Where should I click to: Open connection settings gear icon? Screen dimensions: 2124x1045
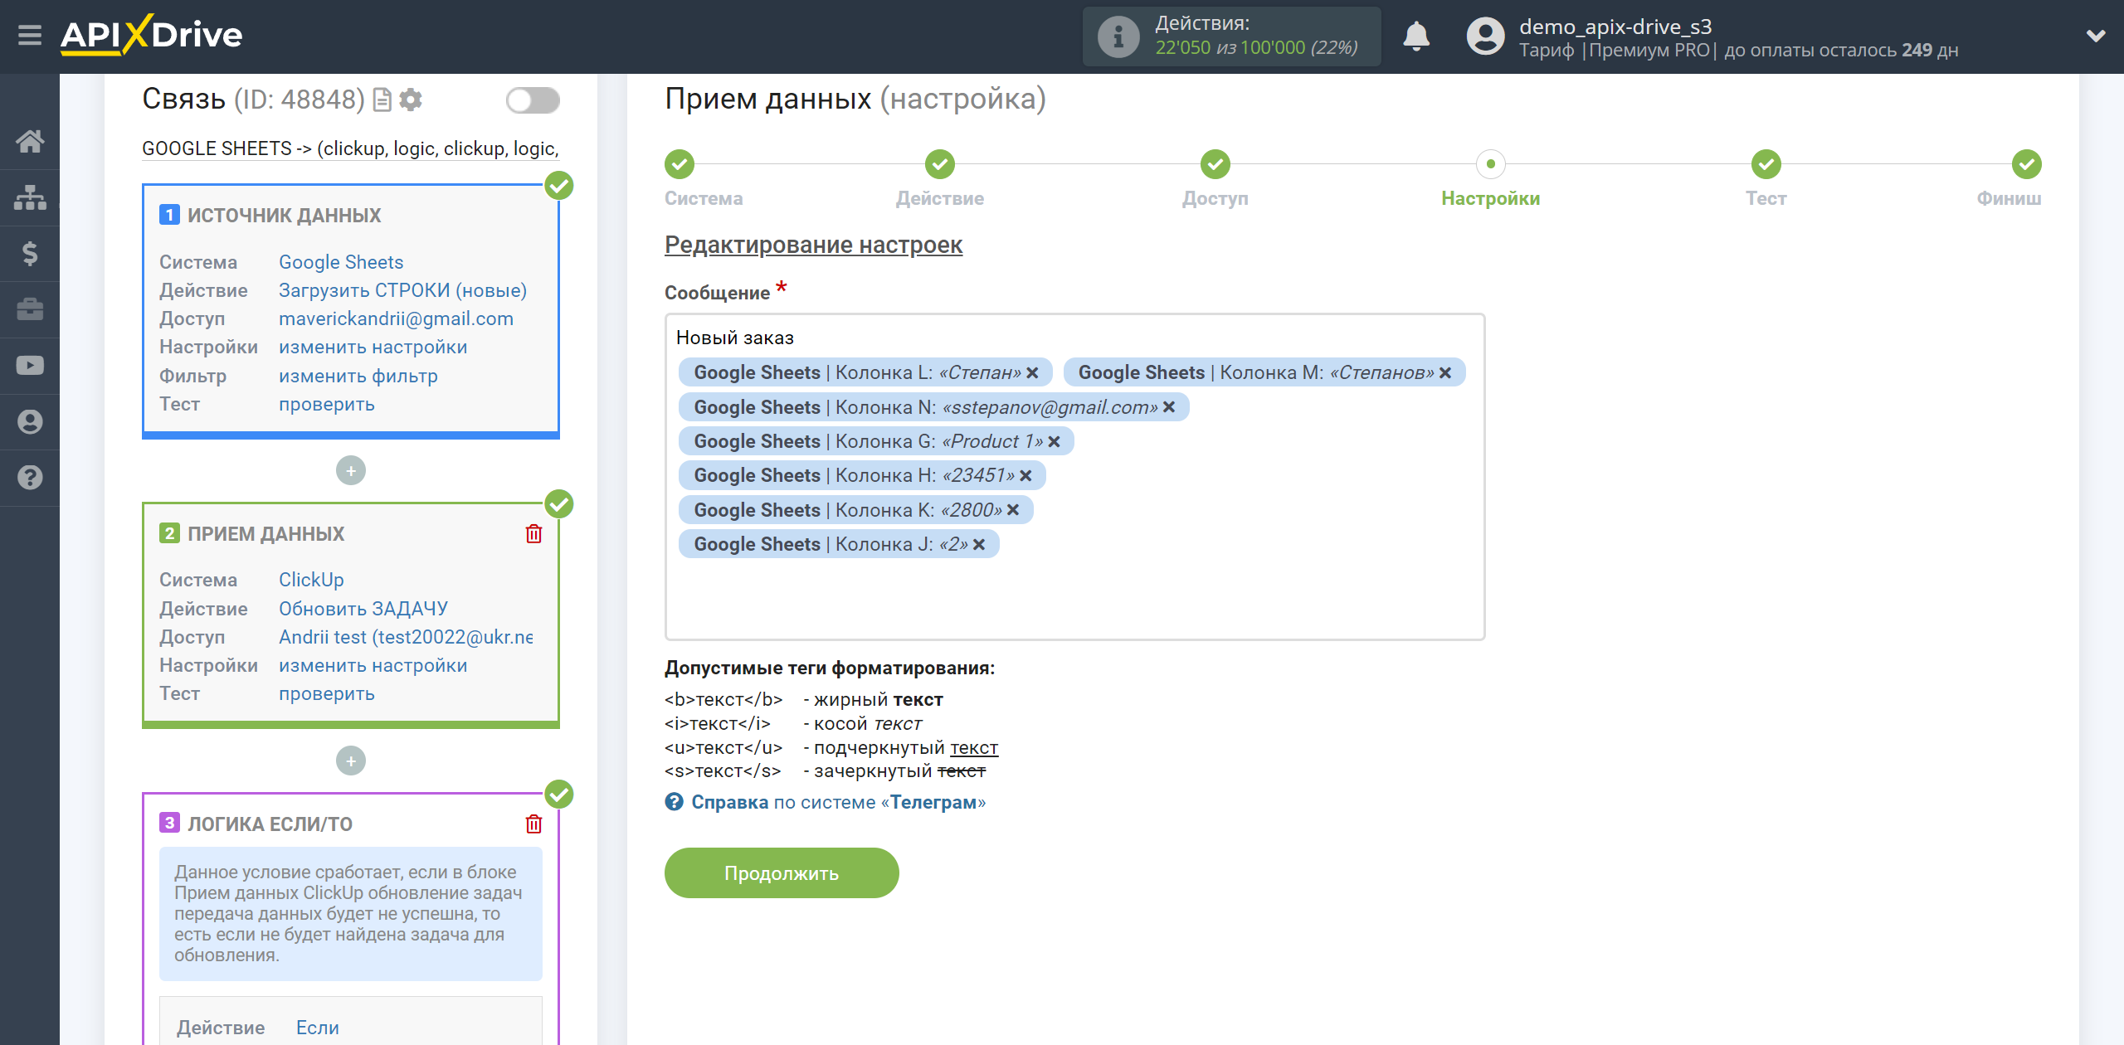tap(411, 100)
